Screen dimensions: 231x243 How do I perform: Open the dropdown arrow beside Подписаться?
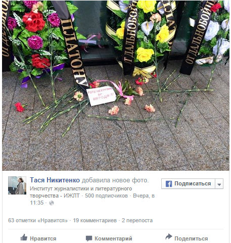coord(219,184)
